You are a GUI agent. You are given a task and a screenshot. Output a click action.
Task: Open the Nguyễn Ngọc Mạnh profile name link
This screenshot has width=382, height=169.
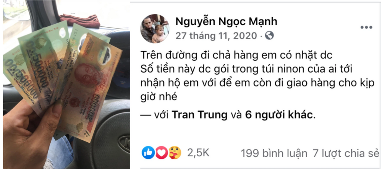(x=226, y=22)
